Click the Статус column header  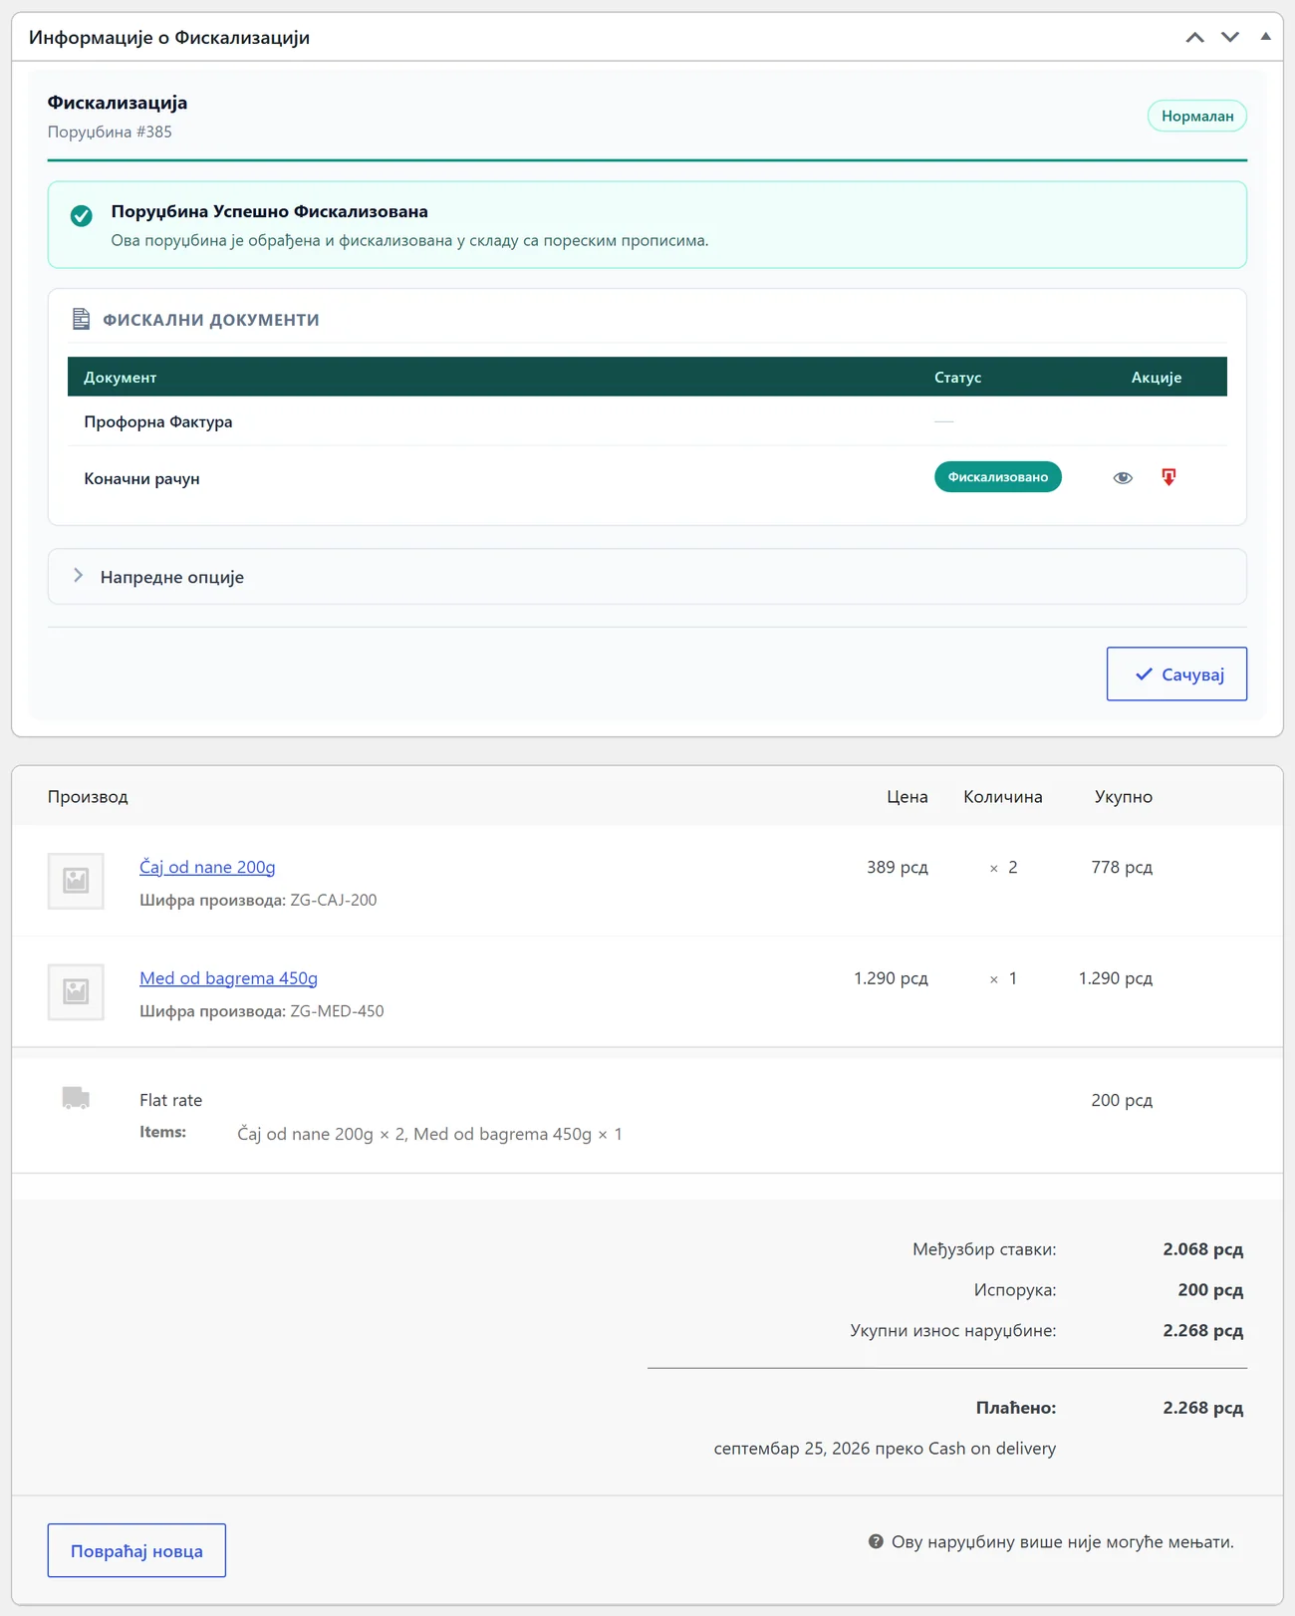click(x=957, y=378)
